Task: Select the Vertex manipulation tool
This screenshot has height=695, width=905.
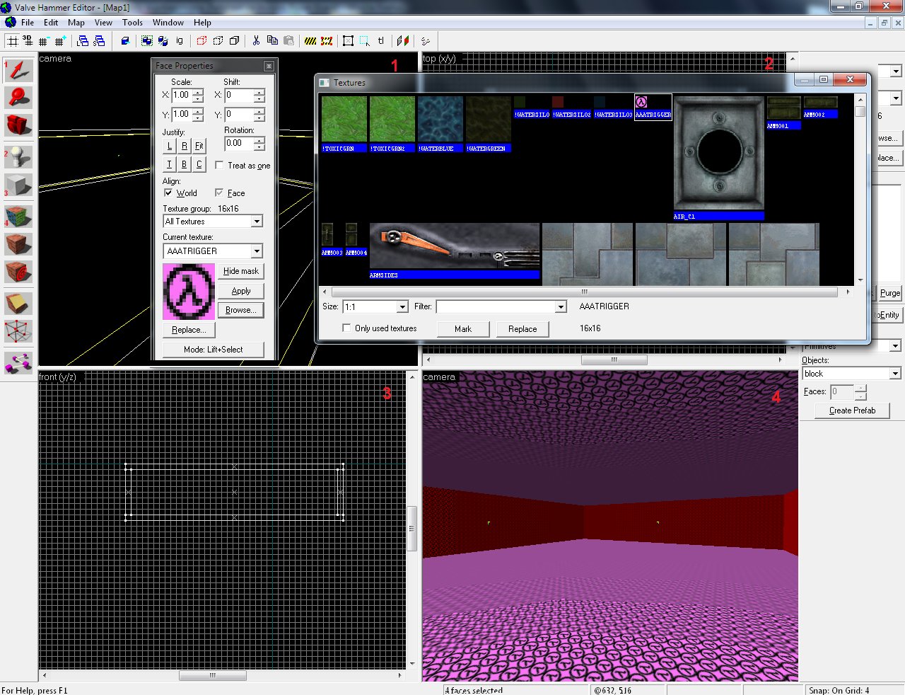Action: [x=19, y=331]
